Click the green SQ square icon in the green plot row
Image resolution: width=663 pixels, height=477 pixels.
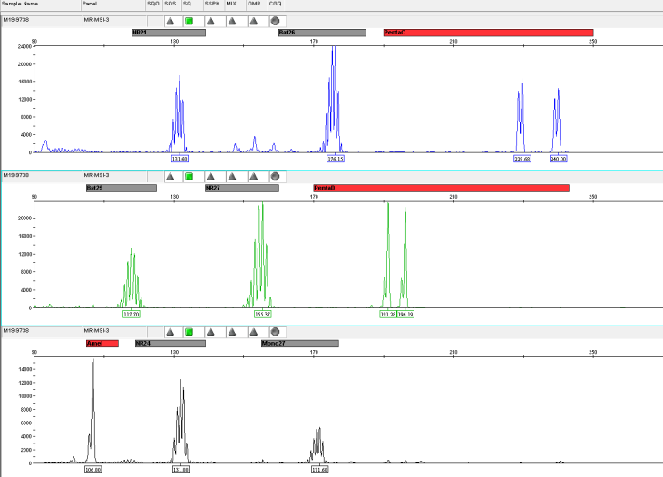click(x=189, y=176)
